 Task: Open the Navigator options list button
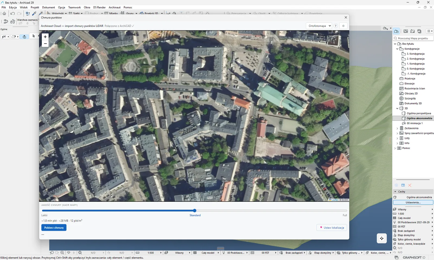click(429, 31)
